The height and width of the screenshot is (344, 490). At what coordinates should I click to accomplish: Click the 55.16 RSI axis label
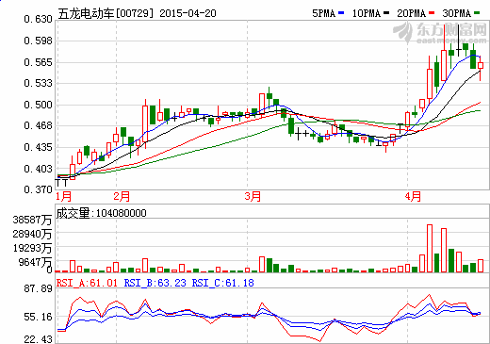pos(38,317)
